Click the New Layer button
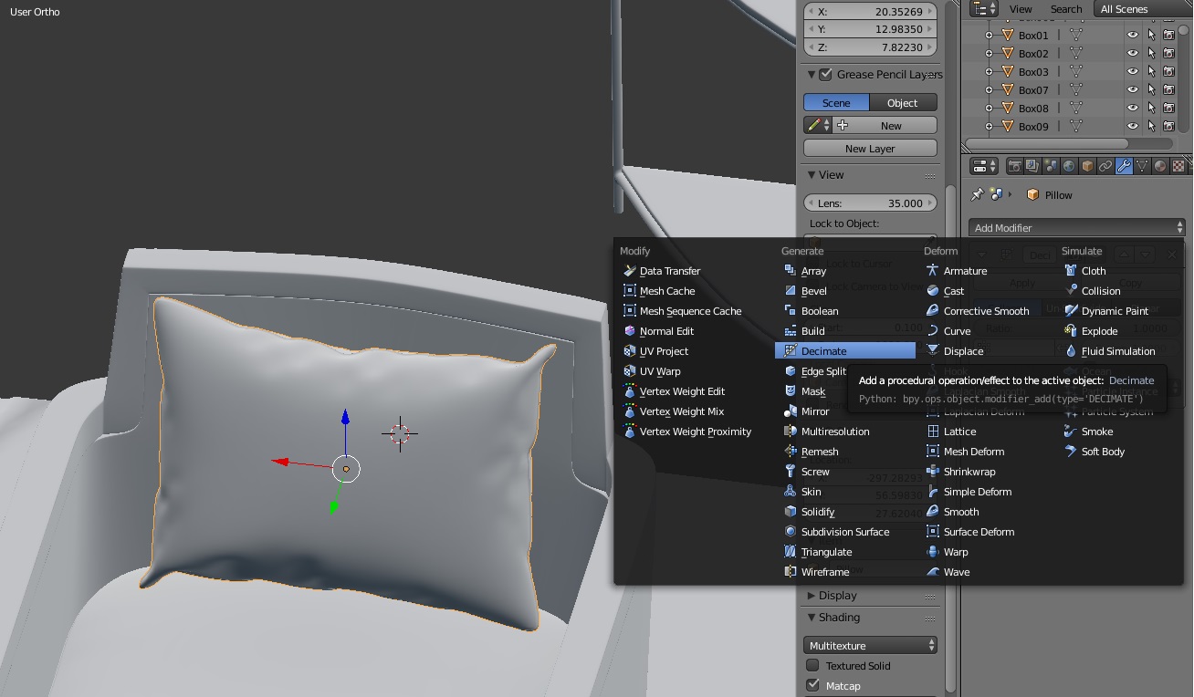 (x=869, y=147)
